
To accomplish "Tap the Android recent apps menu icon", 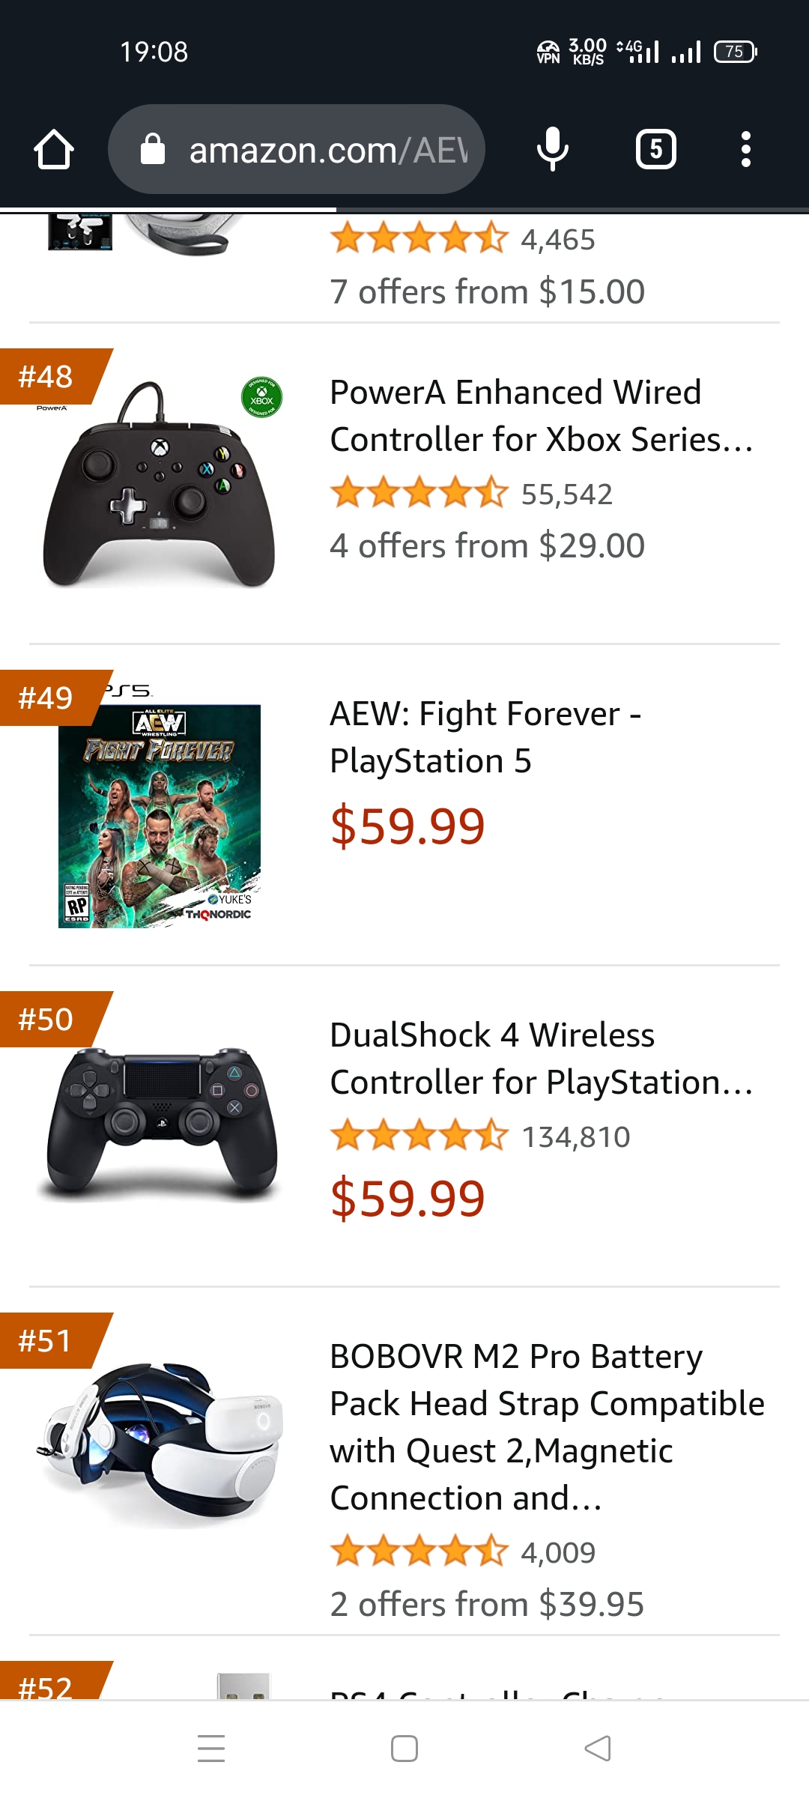I will [x=211, y=1749].
